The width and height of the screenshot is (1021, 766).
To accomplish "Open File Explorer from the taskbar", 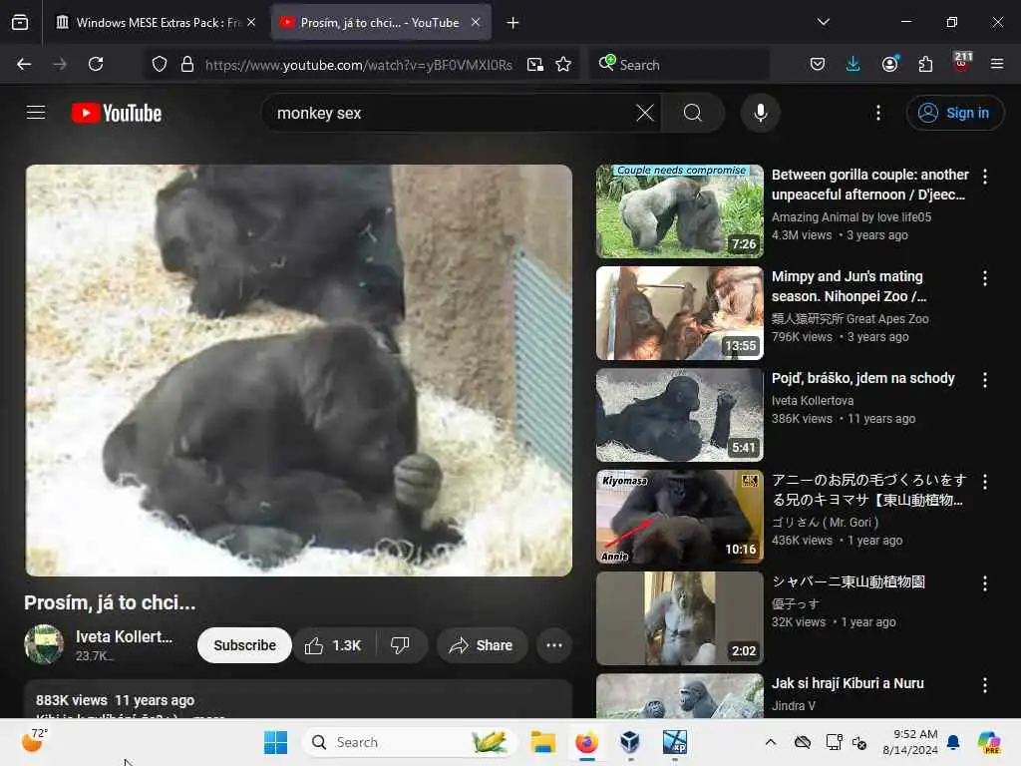I will pyautogui.click(x=543, y=742).
